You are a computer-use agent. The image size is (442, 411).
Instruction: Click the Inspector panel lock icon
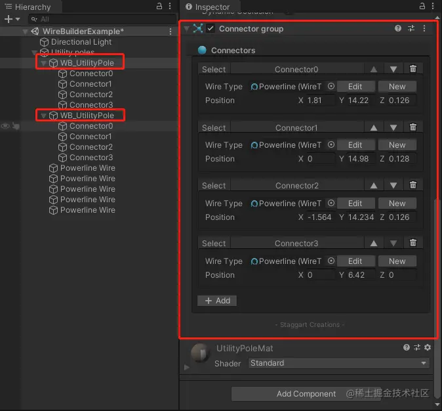[422, 6]
